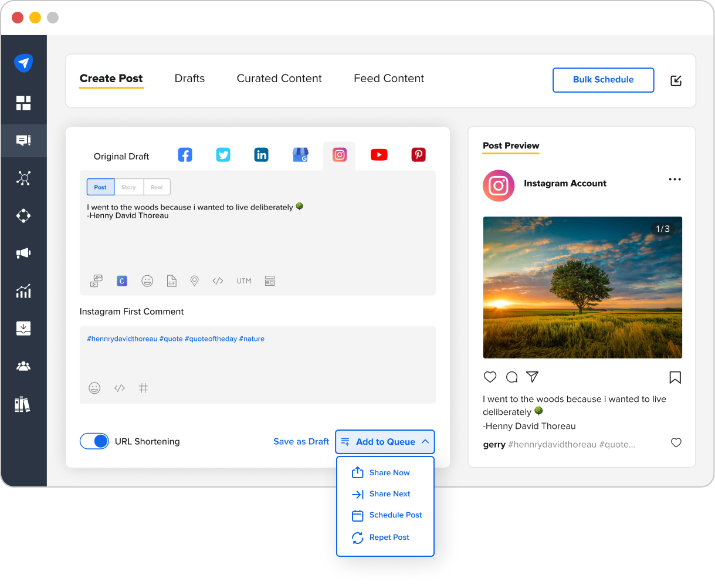Select the YouTube platform icon
715x585 pixels.
pos(379,154)
